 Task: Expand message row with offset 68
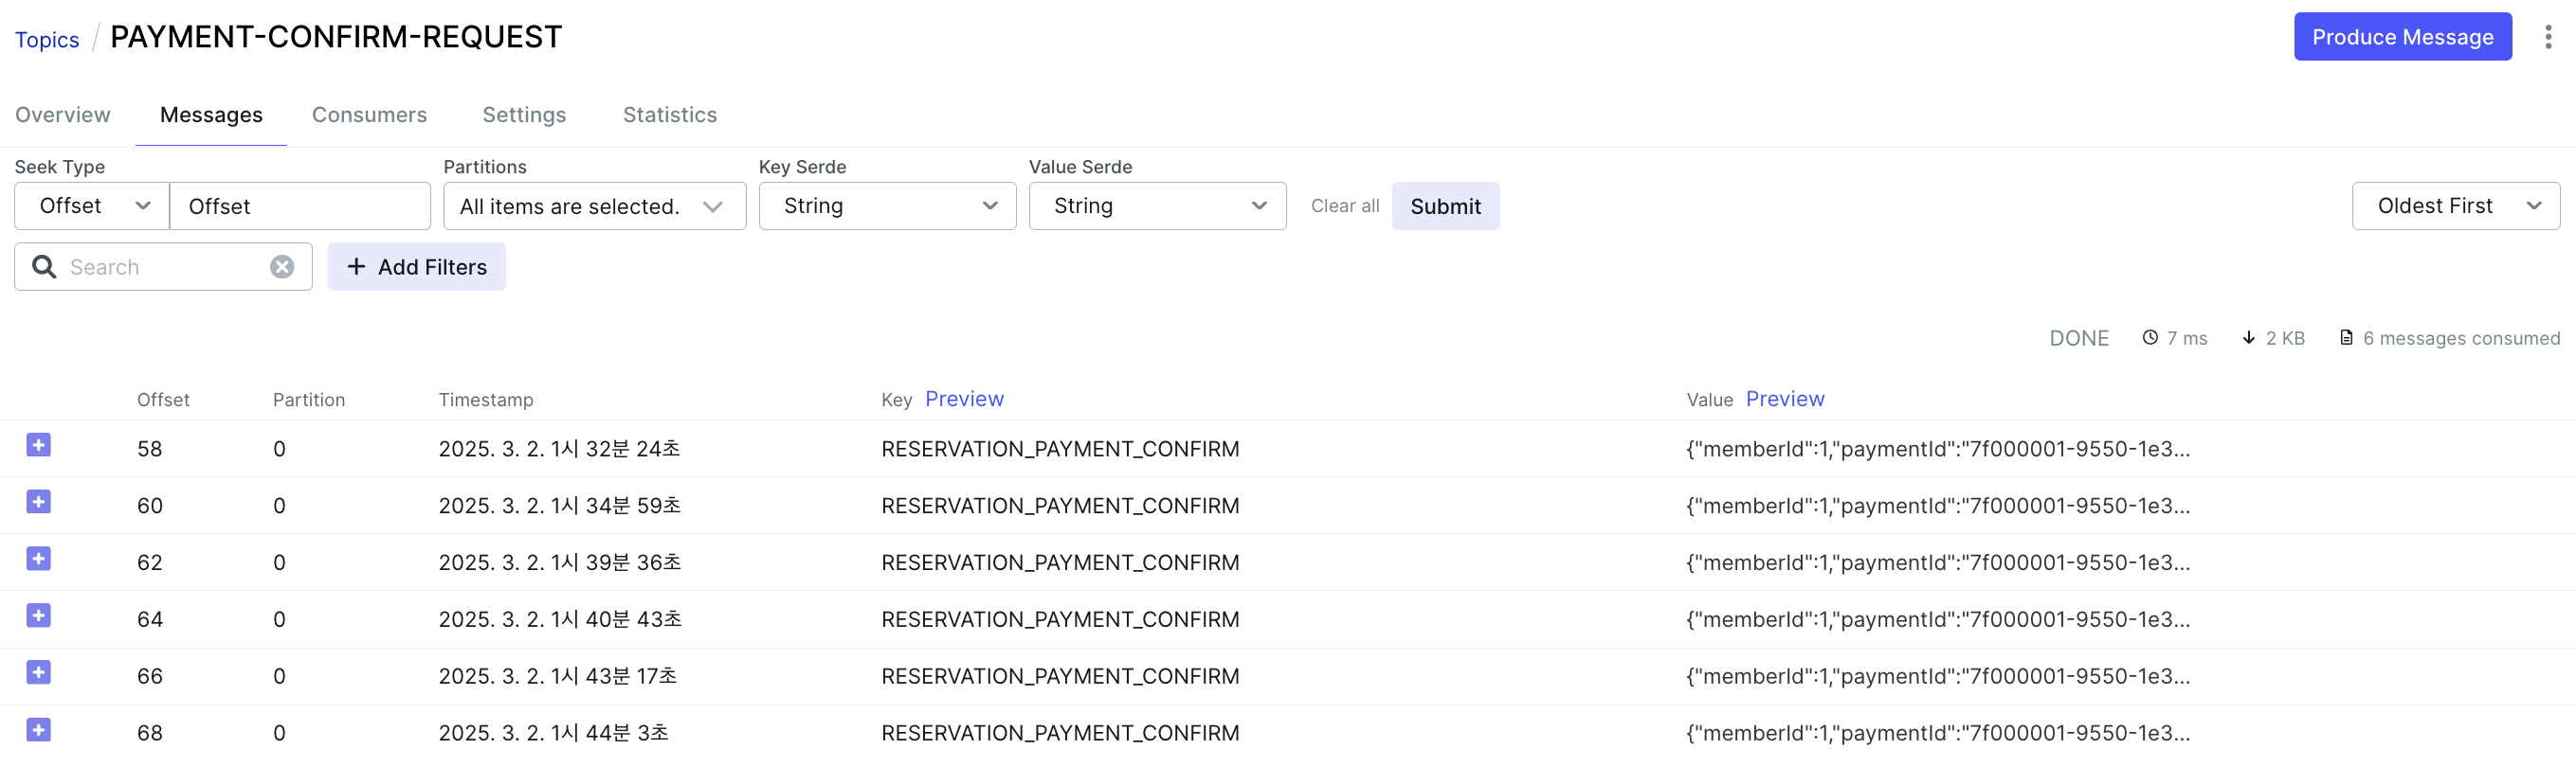click(x=39, y=730)
